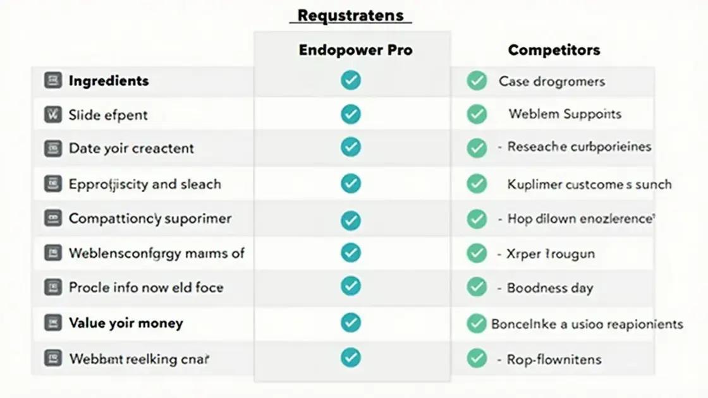This screenshot has height=398, width=708.
Task: Toggle green checkmark beside Weblem Suppoints
Action: tap(477, 114)
